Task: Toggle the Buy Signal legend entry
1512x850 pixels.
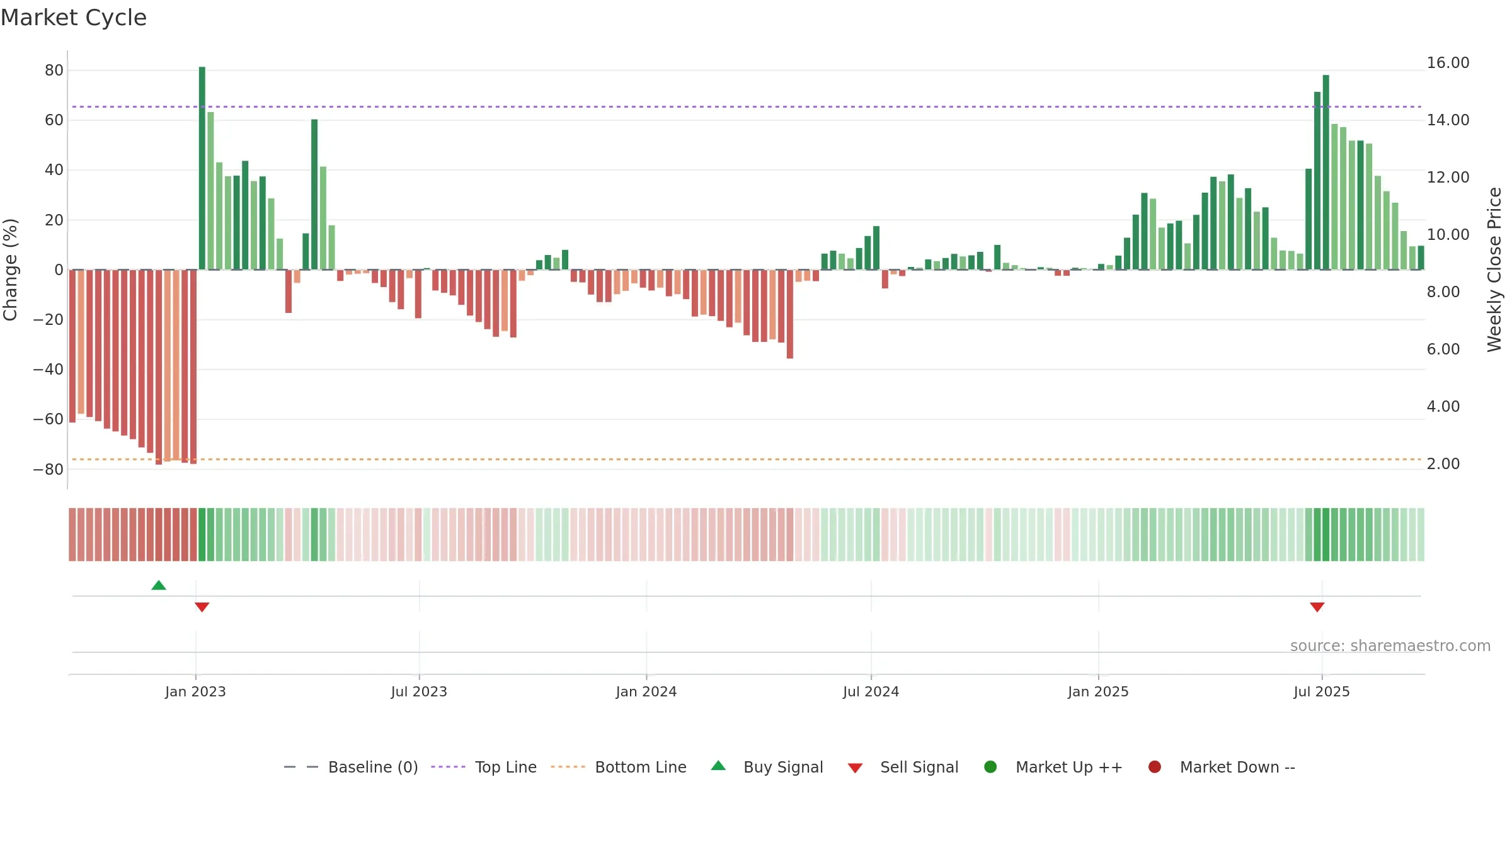Action: [x=767, y=767]
